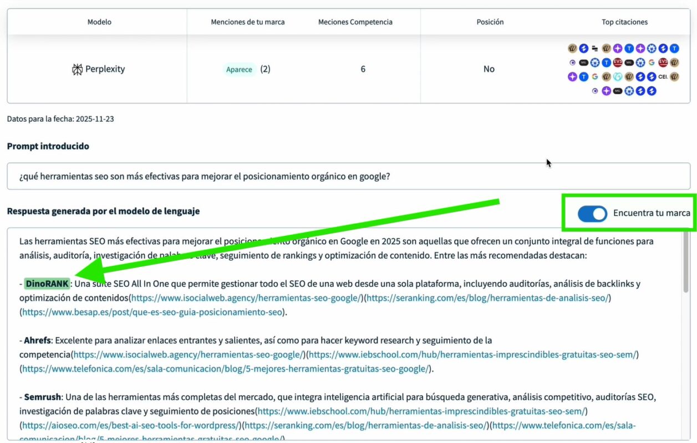This screenshot has width=697, height=443.
Task: Open isocialweb.agency link in the DinoRANK paragraph
Action: tap(247, 298)
